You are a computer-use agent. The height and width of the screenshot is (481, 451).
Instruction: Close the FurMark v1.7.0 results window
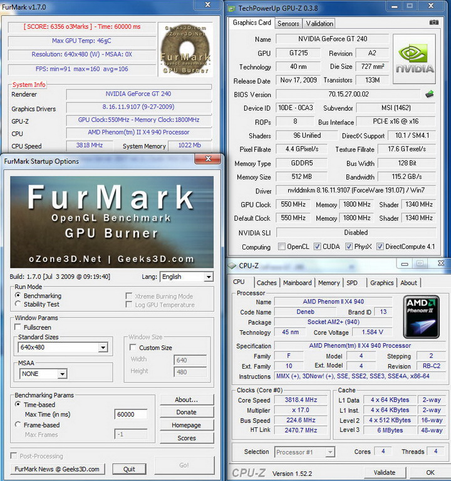pyautogui.click(x=208, y=4)
